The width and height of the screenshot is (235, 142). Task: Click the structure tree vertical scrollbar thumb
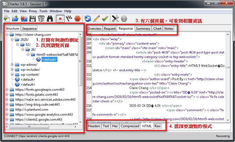click(80, 61)
